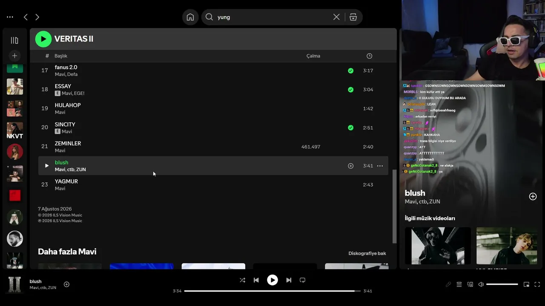Screen dimensions: 545x306
Task: Click the Diskografiye bak link
Action: [x=367, y=253]
